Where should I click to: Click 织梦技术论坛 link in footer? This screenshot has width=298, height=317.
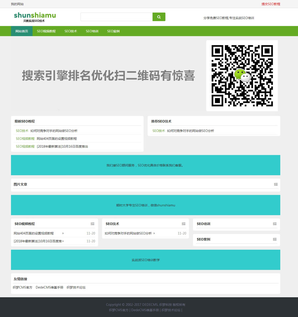tap(171, 310)
